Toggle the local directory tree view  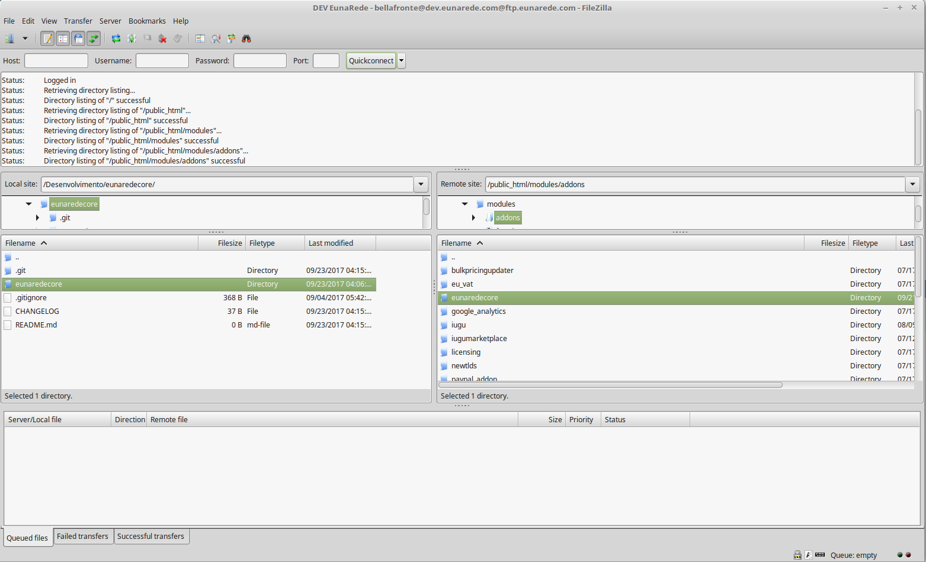63,38
